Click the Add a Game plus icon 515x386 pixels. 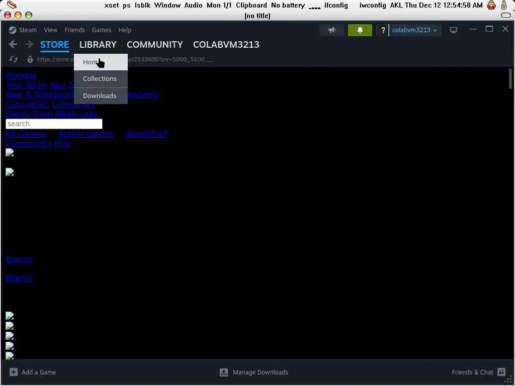click(14, 372)
